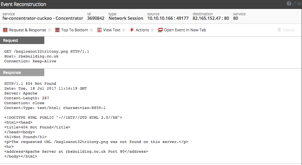Click the destination address 82.165.152.47 : 80
Viewport: 302px width, 165px height.
210,18
